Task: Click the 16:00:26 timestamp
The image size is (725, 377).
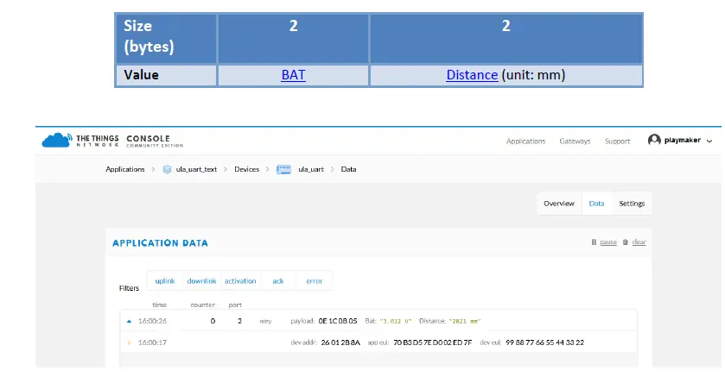Action: tap(152, 321)
